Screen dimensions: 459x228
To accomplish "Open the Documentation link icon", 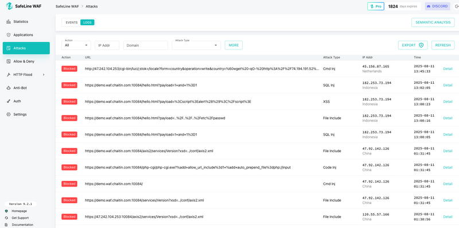I will pos(6,225).
